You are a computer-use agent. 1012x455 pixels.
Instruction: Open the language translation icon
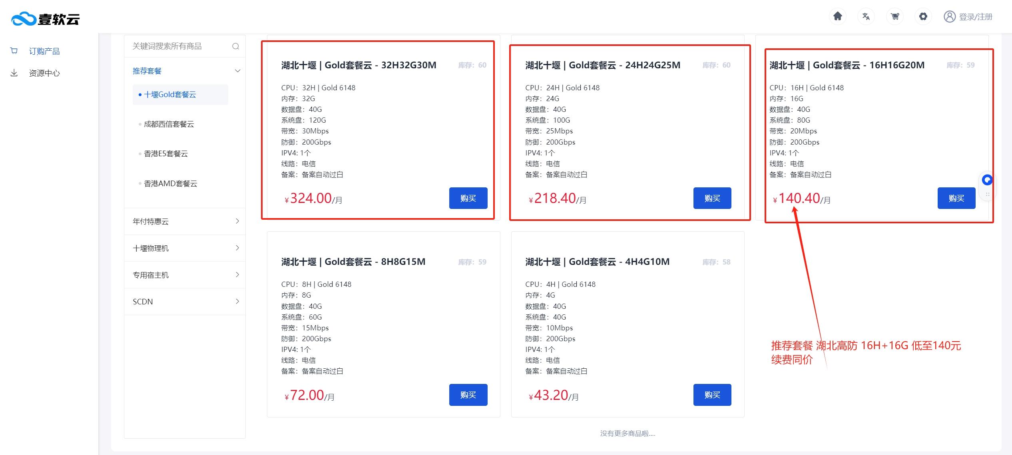click(866, 16)
